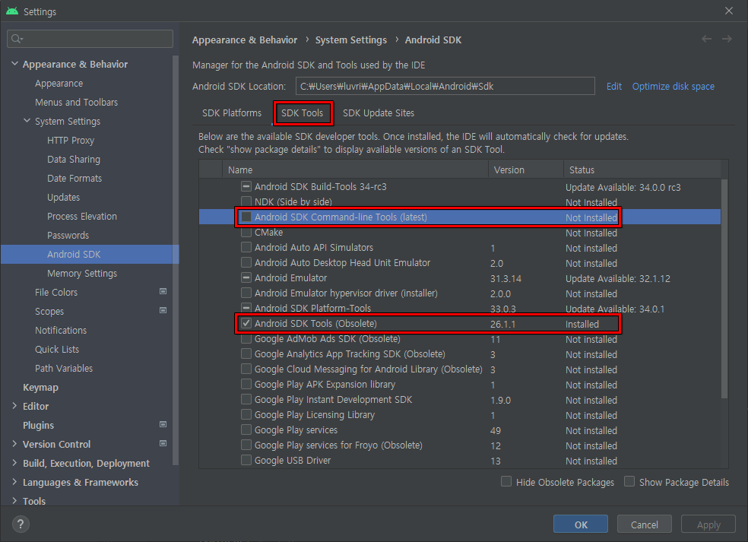Viewport: 748px width, 542px height.
Task: Select HTTP Proxy in the tree
Action: [x=71, y=141]
